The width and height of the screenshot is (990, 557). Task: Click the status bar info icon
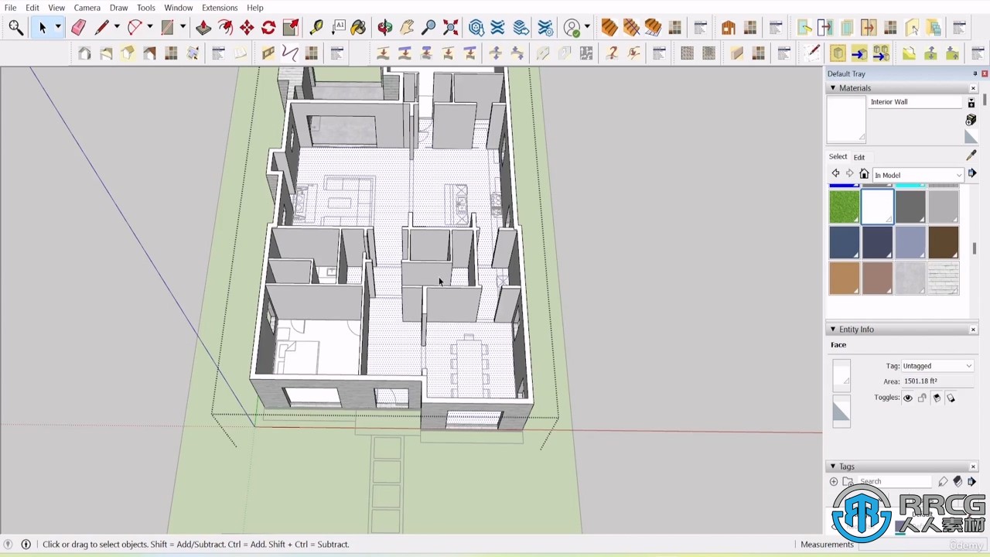click(x=26, y=545)
